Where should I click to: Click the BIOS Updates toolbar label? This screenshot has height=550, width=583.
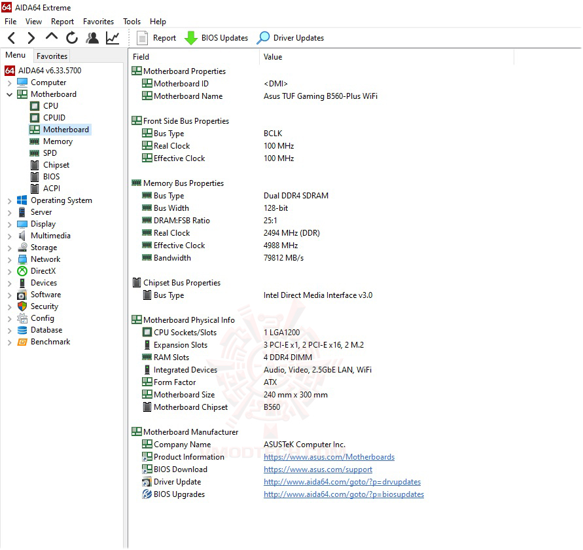tap(224, 38)
